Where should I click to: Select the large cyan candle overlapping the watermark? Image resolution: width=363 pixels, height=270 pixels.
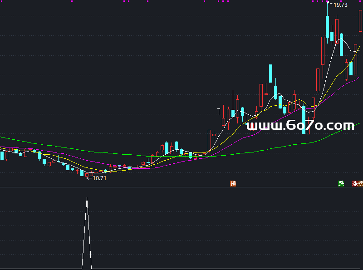pyautogui.click(x=304, y=119)
